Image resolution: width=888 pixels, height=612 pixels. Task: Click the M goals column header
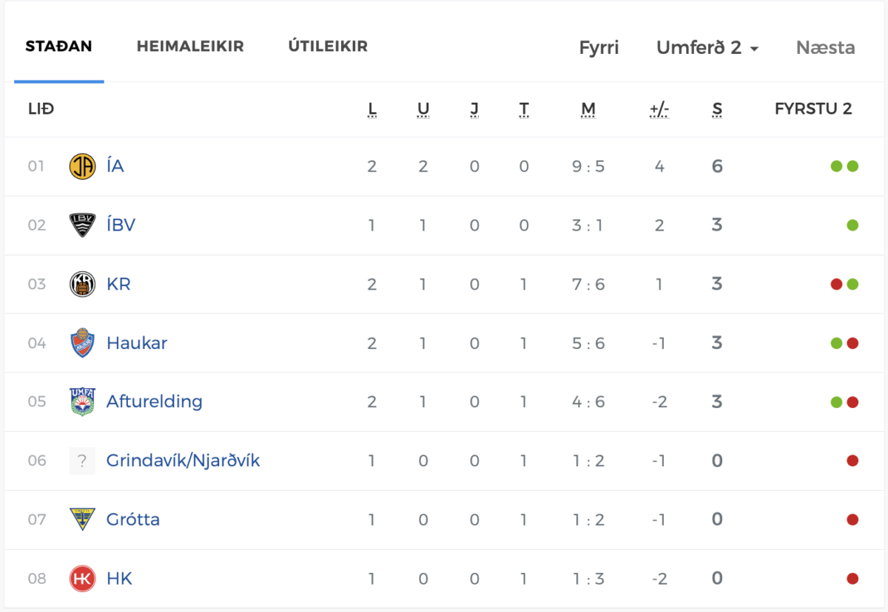point(588,109)
